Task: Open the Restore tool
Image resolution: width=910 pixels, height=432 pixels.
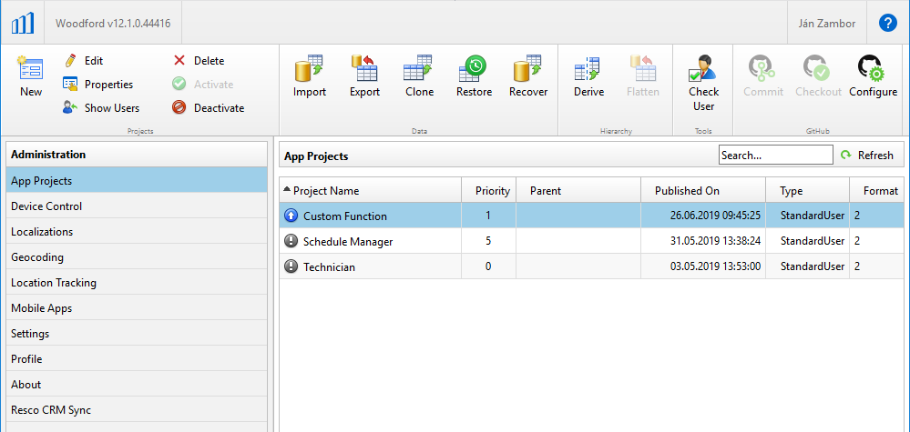Action: 474,76
